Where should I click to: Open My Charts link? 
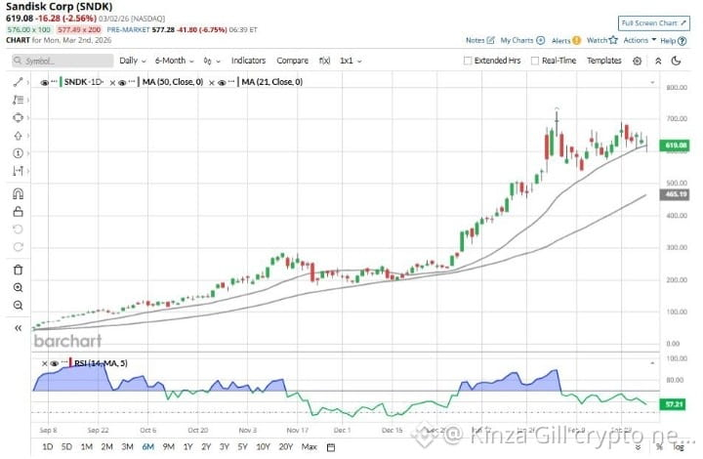522,40
